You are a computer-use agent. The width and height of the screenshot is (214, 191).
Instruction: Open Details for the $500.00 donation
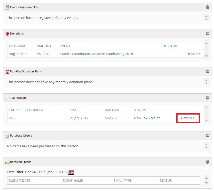193,54
